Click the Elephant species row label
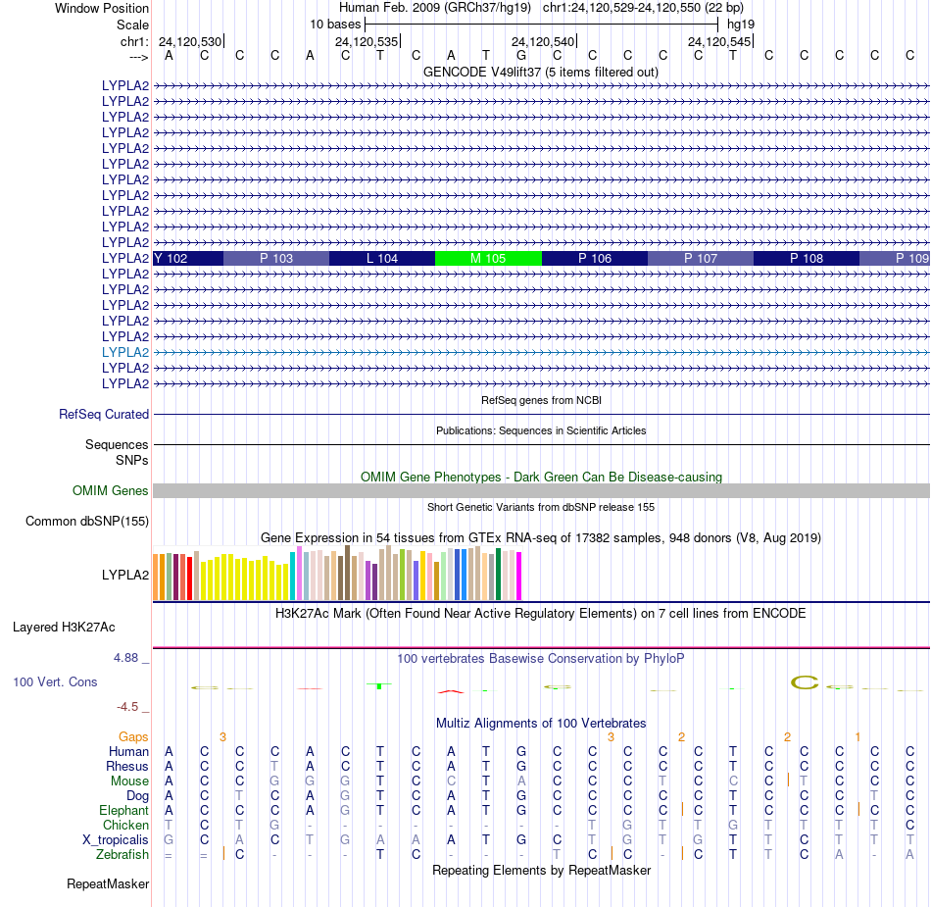The height and width of the screenshot is (907, 931). coord(124,810)
